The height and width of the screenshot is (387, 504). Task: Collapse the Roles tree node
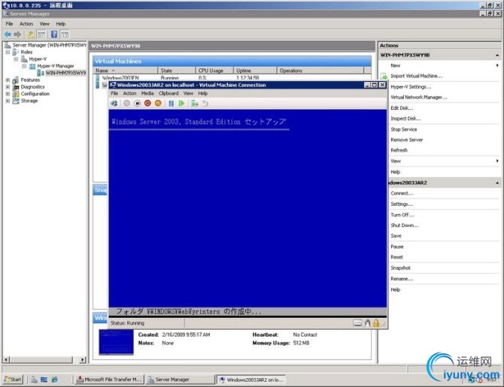point(8,52)
